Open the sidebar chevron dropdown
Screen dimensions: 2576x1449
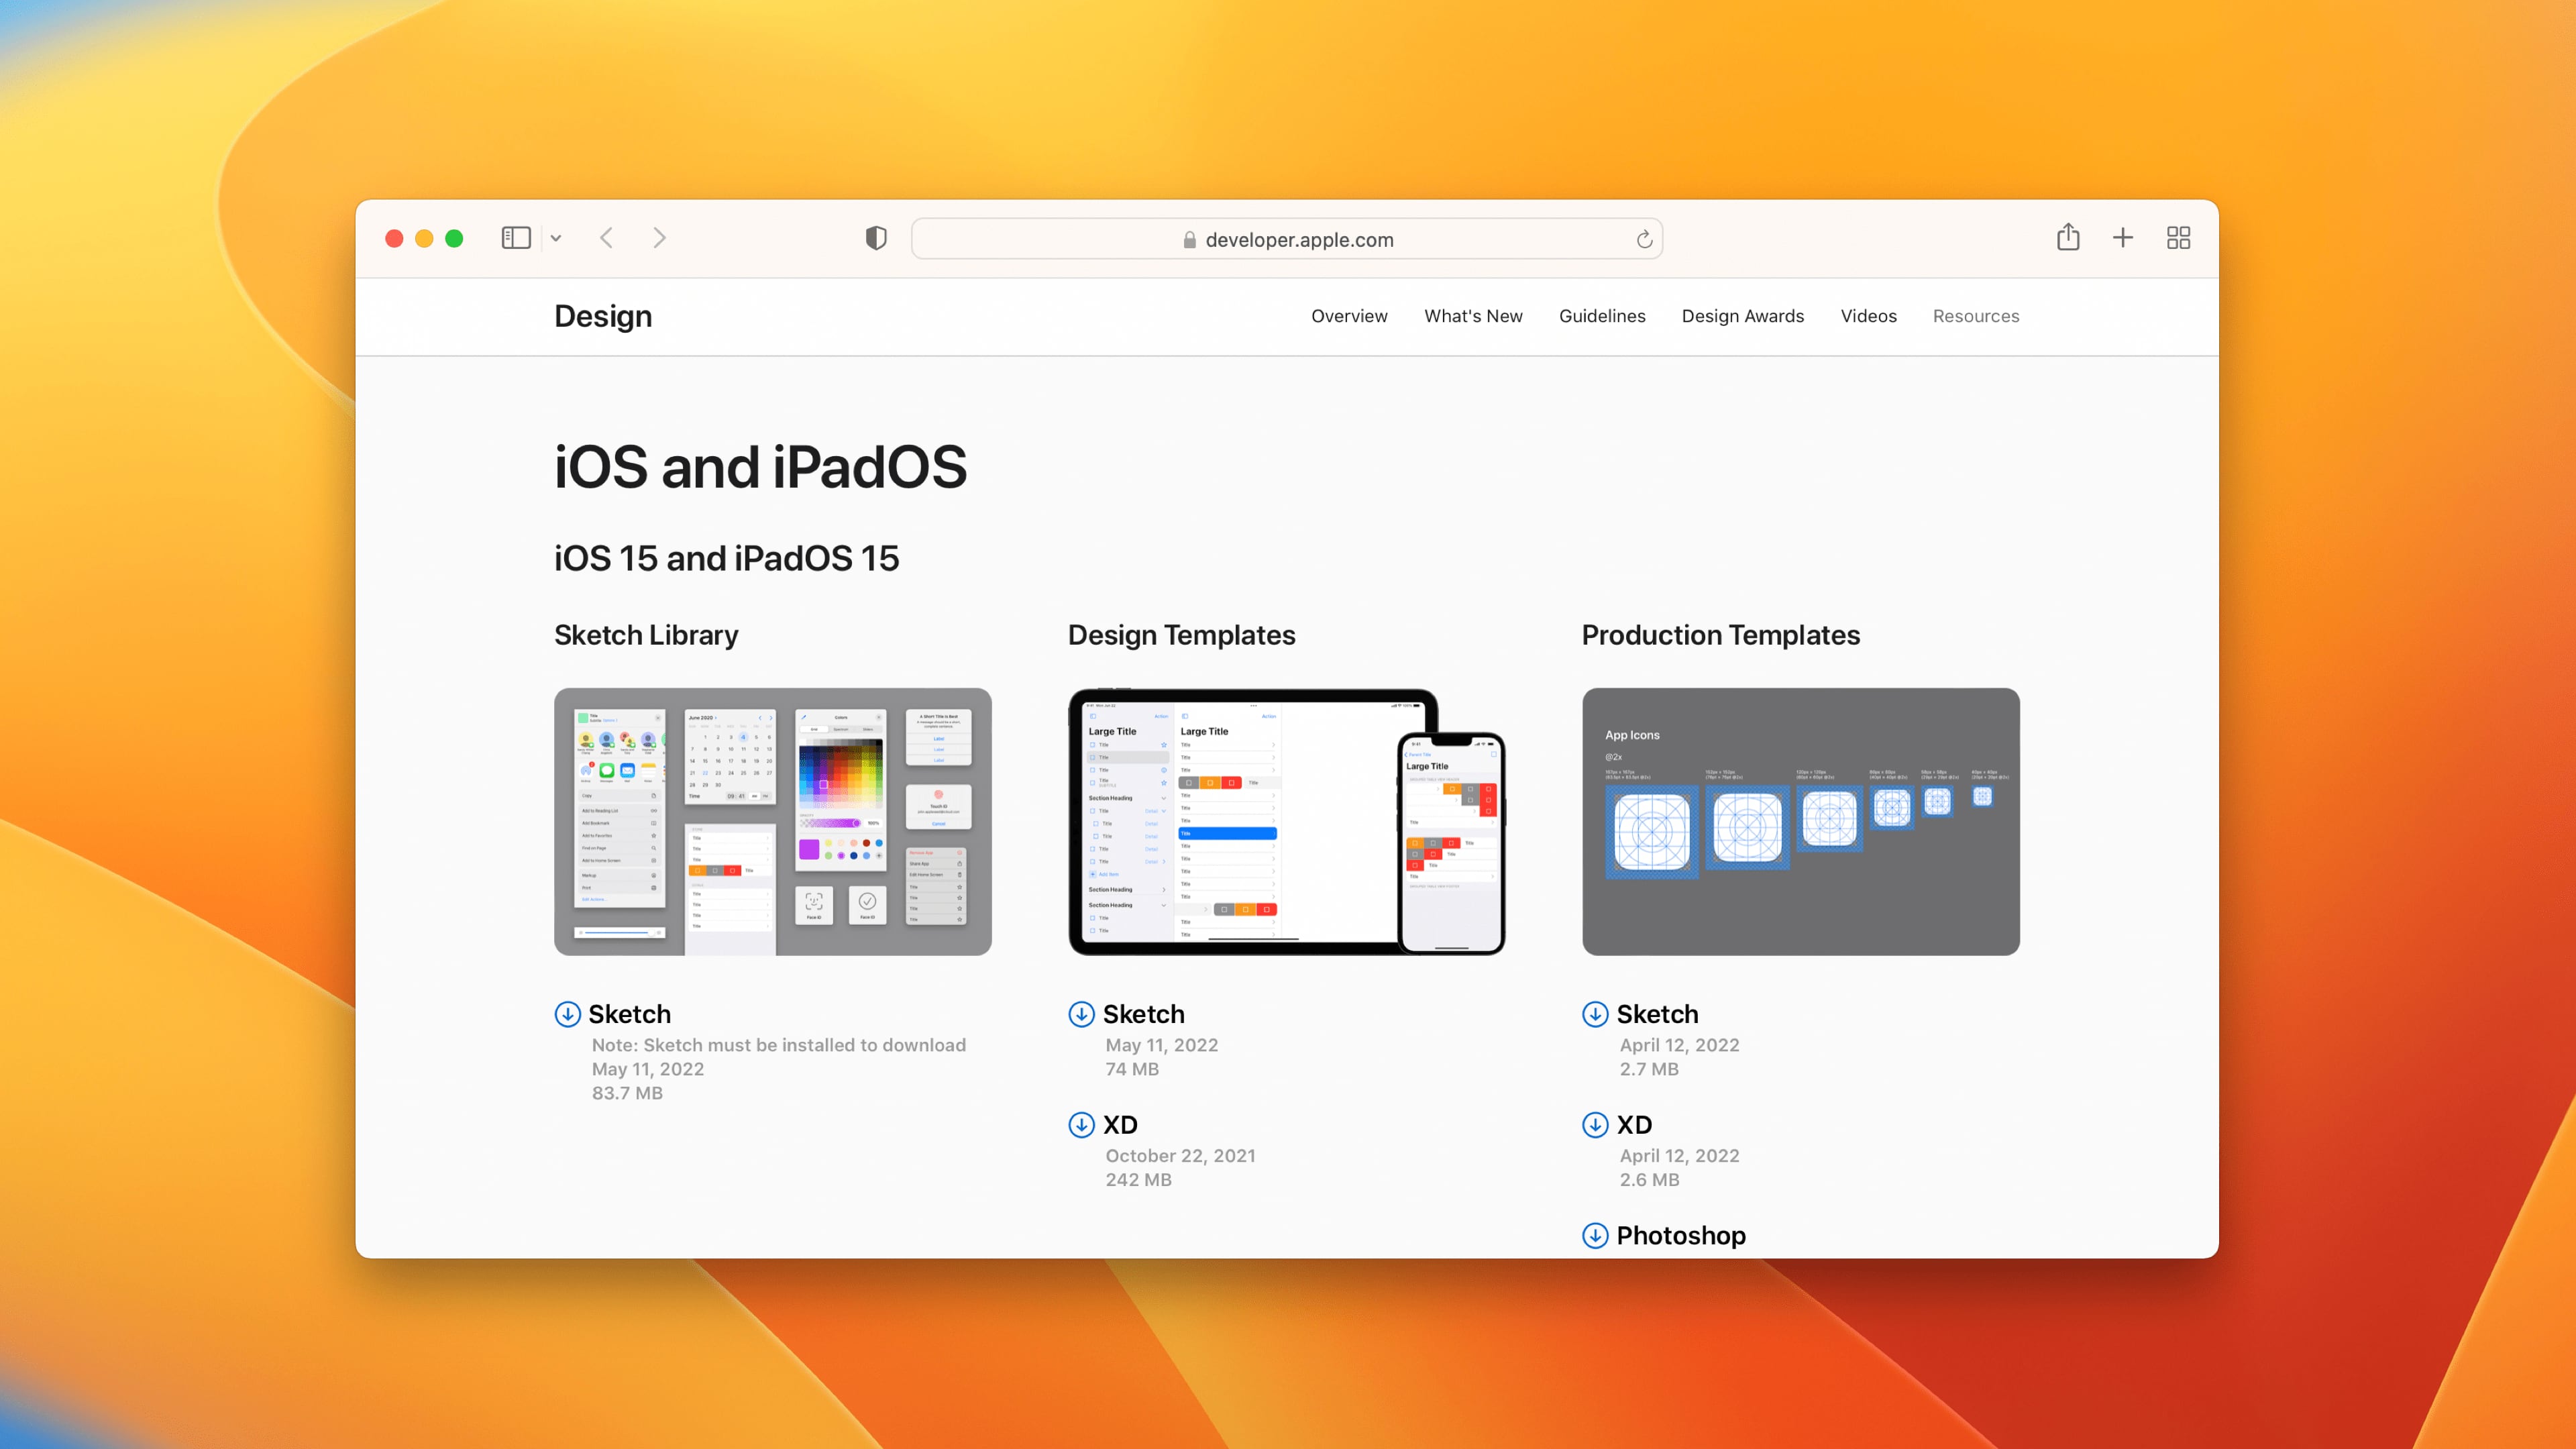tap(557, 238)
